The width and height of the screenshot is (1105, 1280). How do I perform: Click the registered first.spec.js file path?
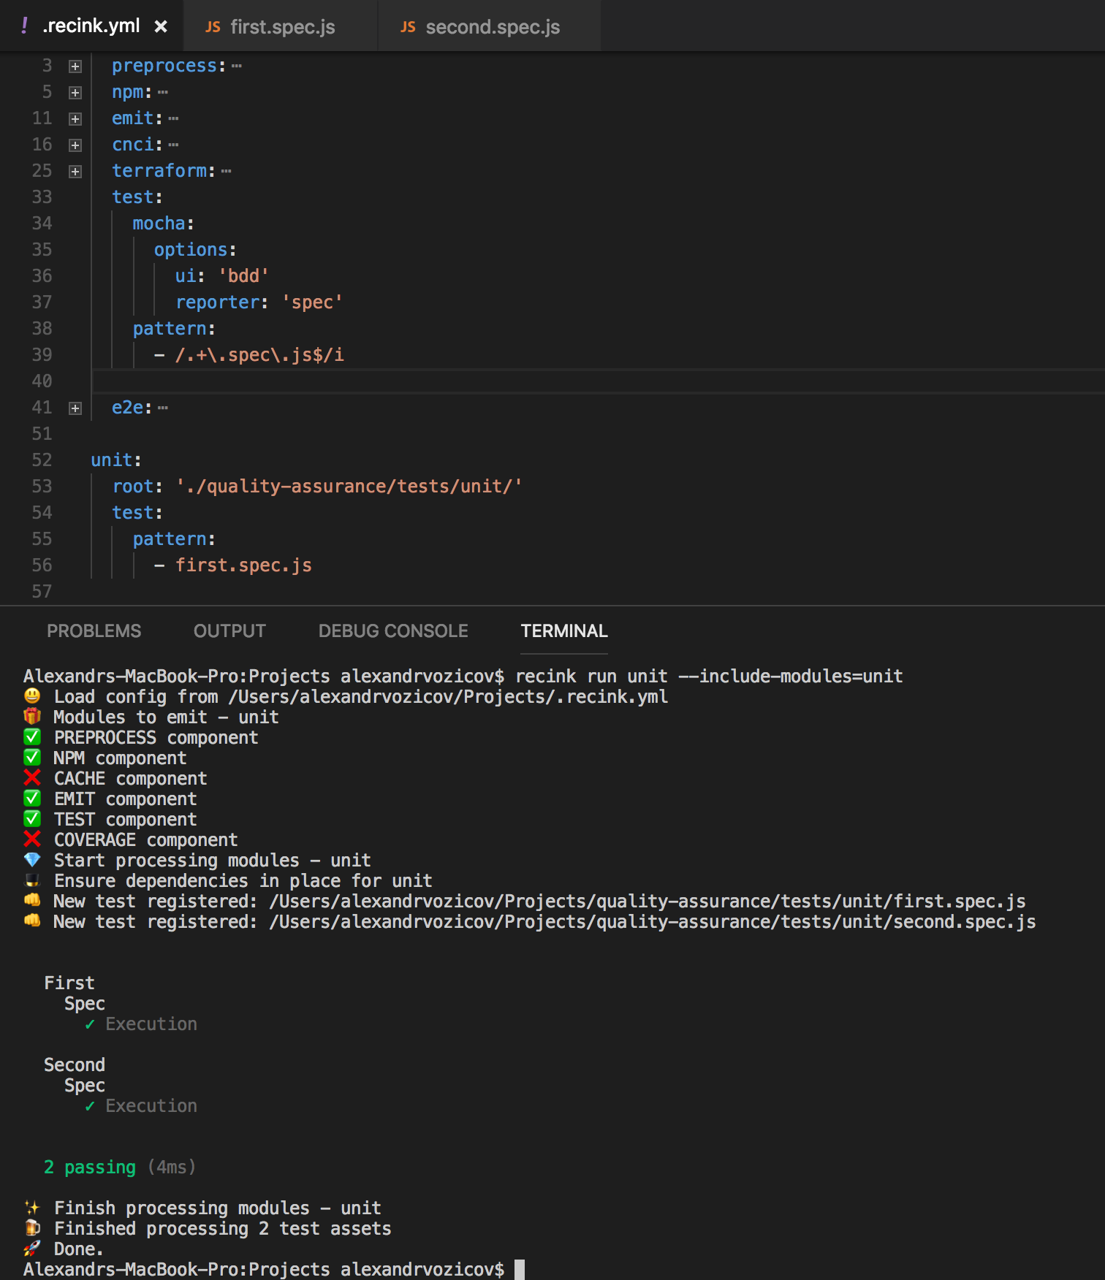[x=648, y=902]
